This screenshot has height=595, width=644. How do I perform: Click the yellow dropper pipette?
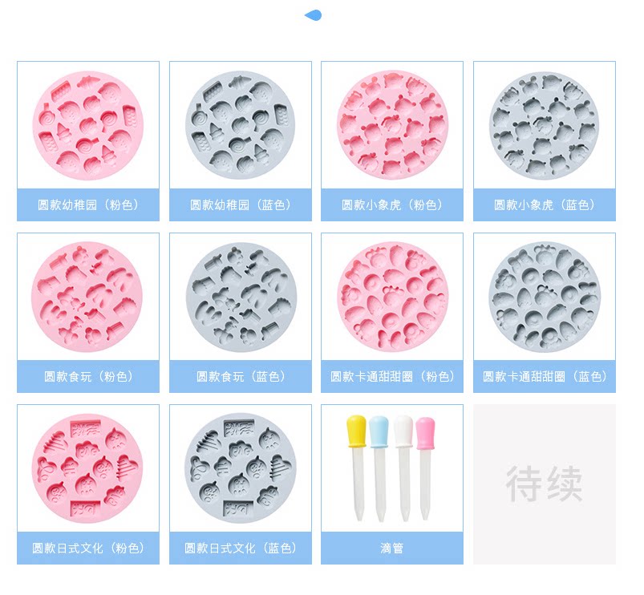click(x=357, y=468)
